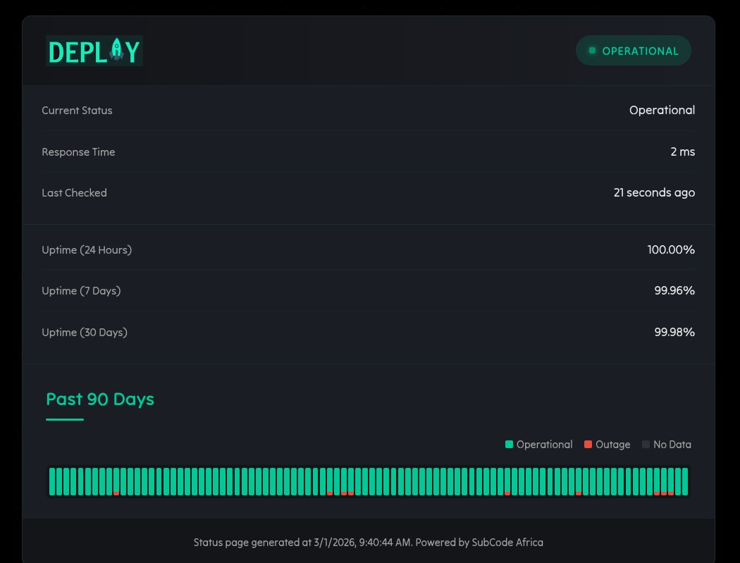Click the "No Data" legend label text

click(x=672, y=445)
